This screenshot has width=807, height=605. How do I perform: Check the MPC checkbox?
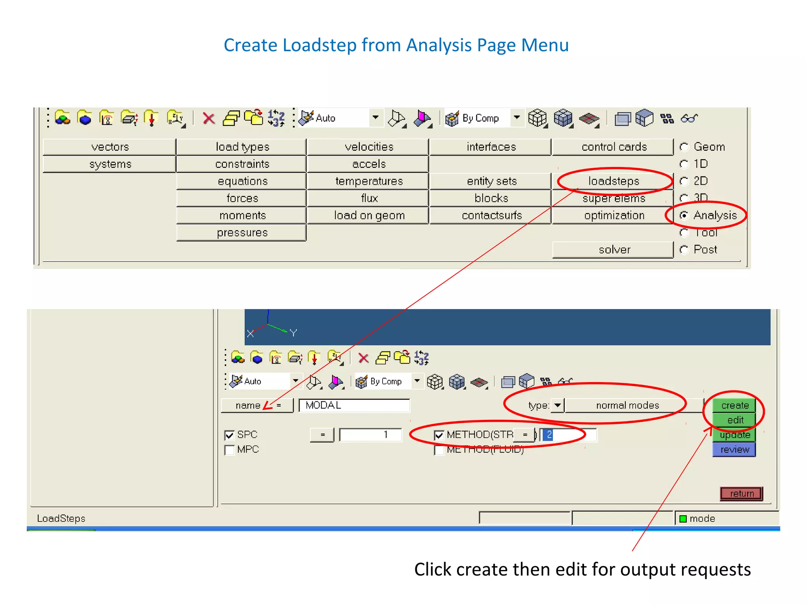[x=229, y=450]
